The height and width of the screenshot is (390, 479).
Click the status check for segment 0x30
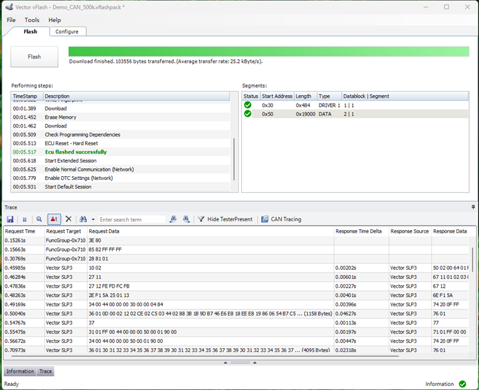pyautogui.click(x=248, y=105)
